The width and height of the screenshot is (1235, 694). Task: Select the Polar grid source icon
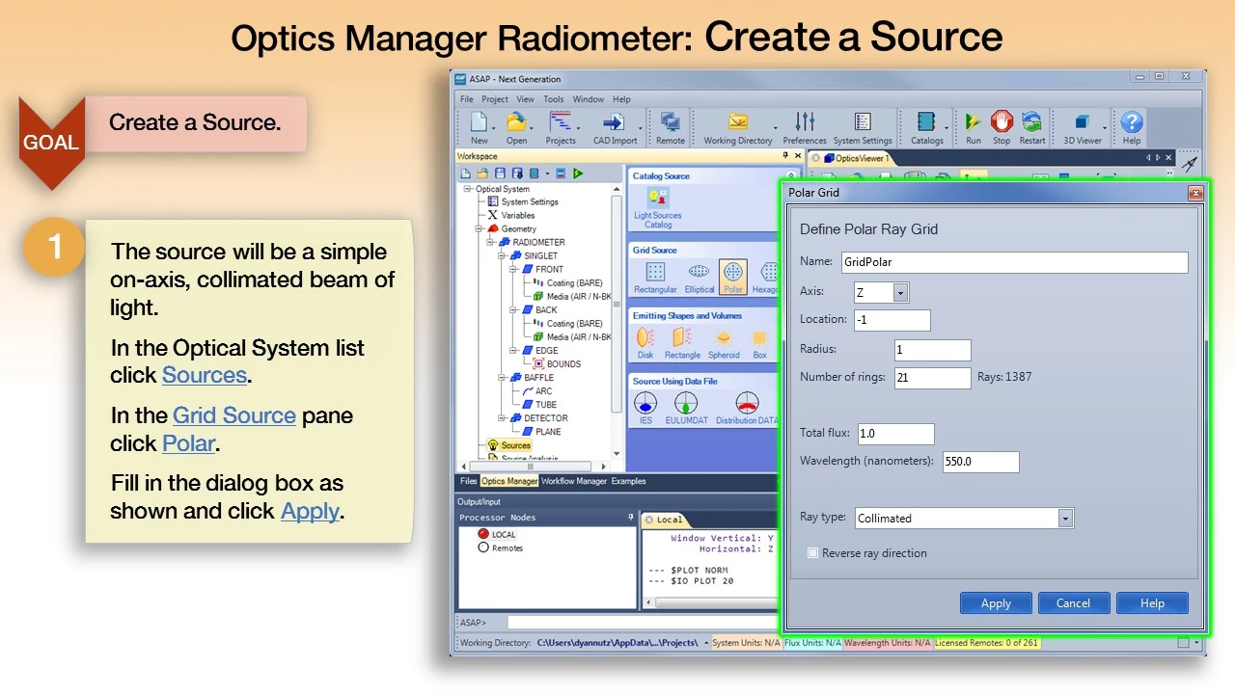point(732,274)
